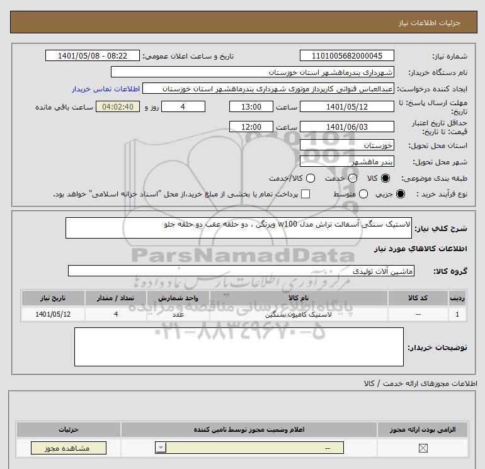The width and height of the screenshot is (485, 469).
Task: Click the delivery province خوزستان field
Action: 346,145
